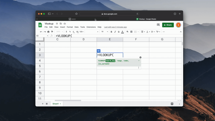Open Horizontal align dropdown

pos(143,32)
